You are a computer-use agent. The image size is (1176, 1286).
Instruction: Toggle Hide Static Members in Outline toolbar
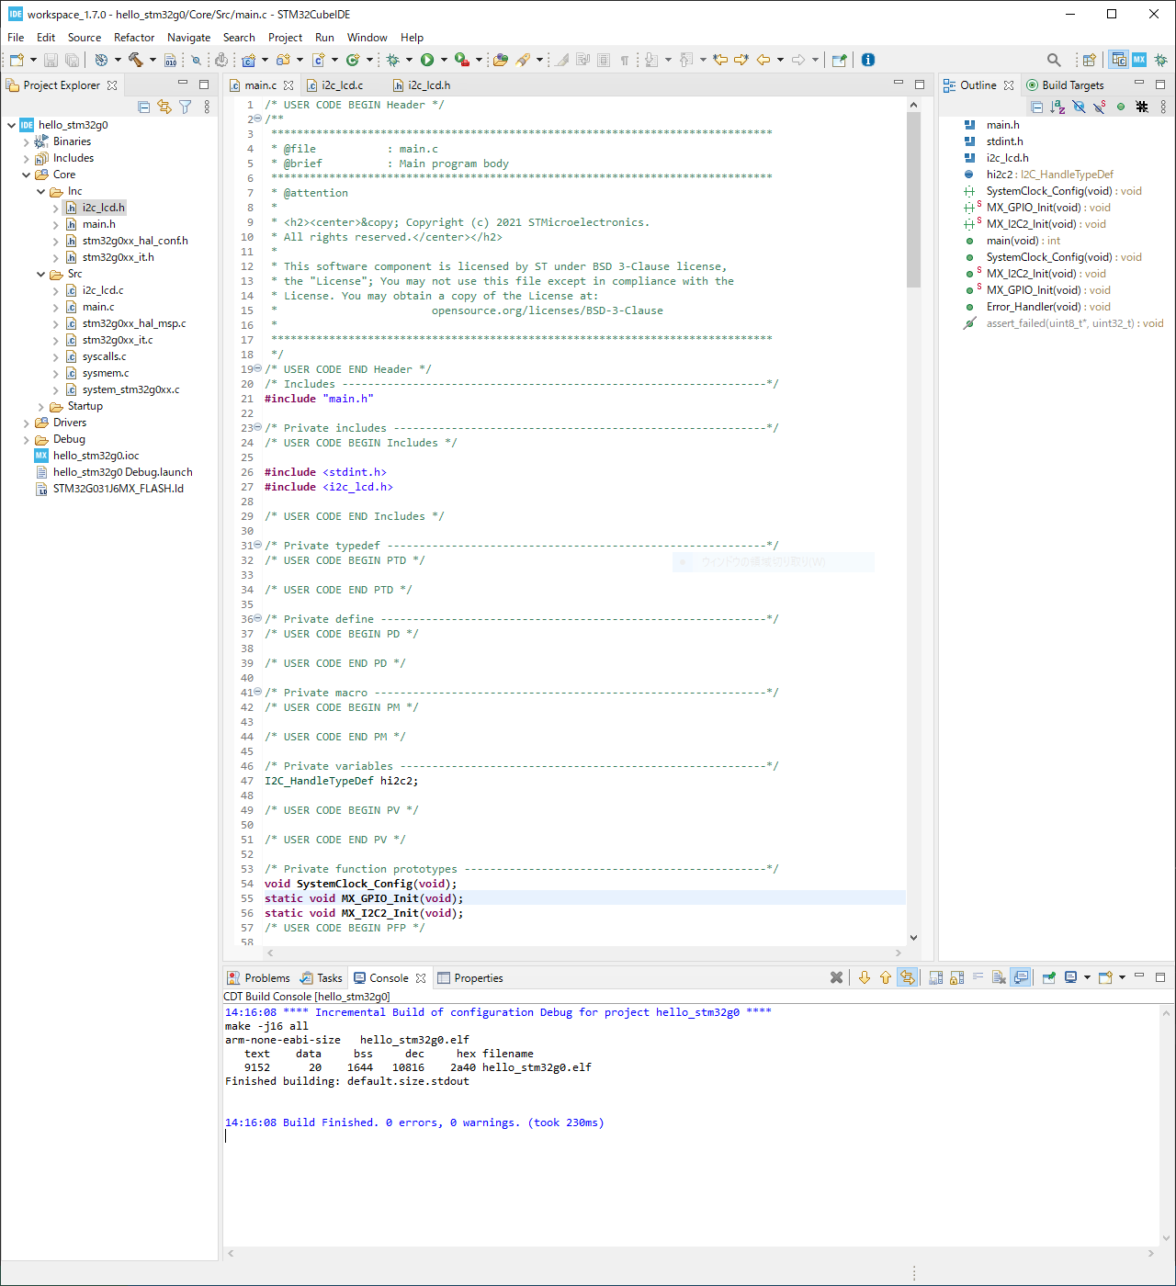1100,107
